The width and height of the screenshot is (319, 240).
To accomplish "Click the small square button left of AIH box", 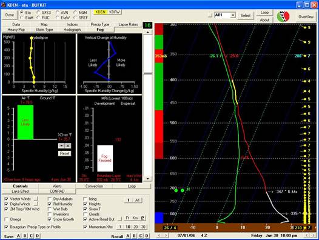I will click(210, 15).
